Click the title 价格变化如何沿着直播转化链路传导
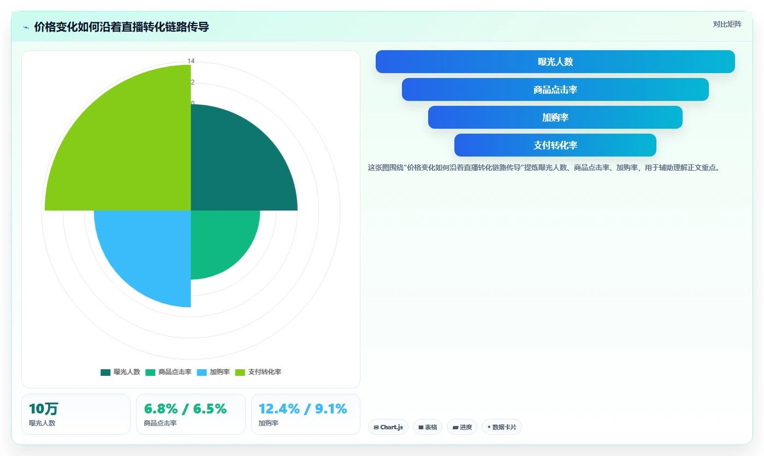Viewport: 764px width, 456px height. tap(121, 27)
